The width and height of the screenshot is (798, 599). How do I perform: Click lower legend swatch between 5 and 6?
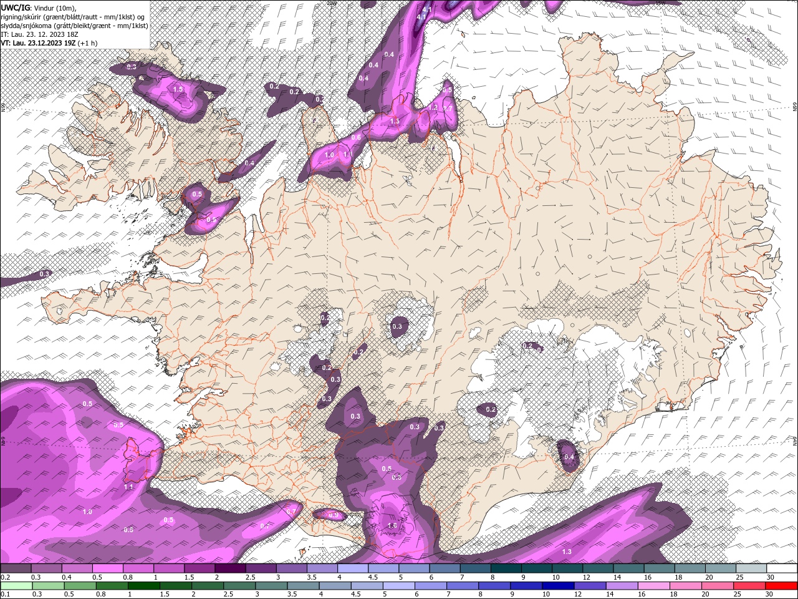399,586
